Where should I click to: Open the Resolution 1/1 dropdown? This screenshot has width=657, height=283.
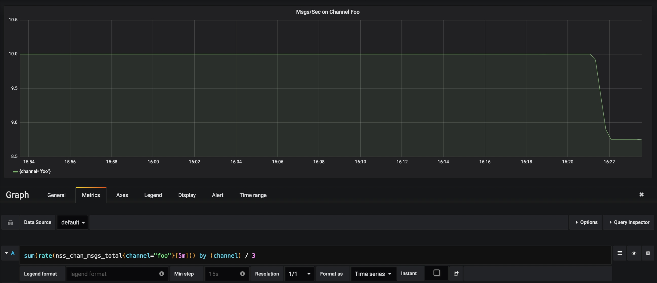(299, 274)
